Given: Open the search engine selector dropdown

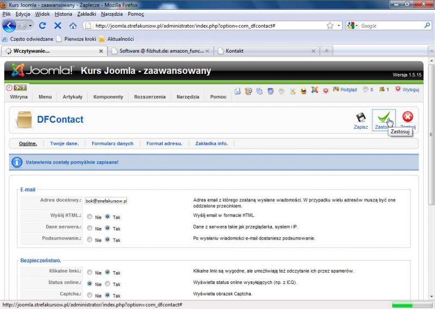Looking at the screenshot, I should tap(353, 26).
